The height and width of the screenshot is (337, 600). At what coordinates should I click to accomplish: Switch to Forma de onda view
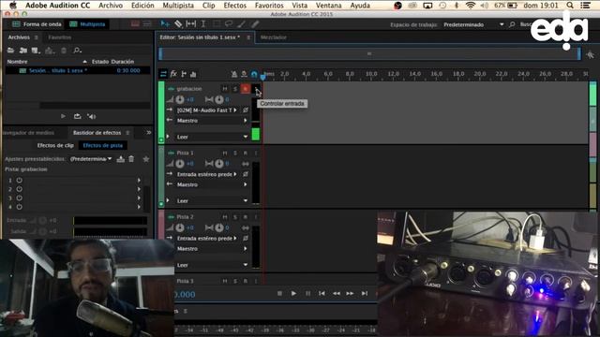[x=37, y=24]
